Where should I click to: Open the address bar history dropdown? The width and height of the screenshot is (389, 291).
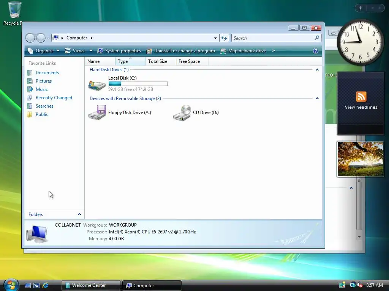(215, 38)
